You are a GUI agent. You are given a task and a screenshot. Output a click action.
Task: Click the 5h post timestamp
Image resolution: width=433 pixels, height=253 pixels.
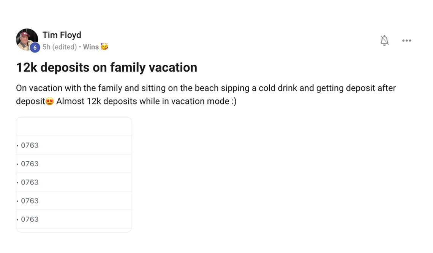click(46, 47)
